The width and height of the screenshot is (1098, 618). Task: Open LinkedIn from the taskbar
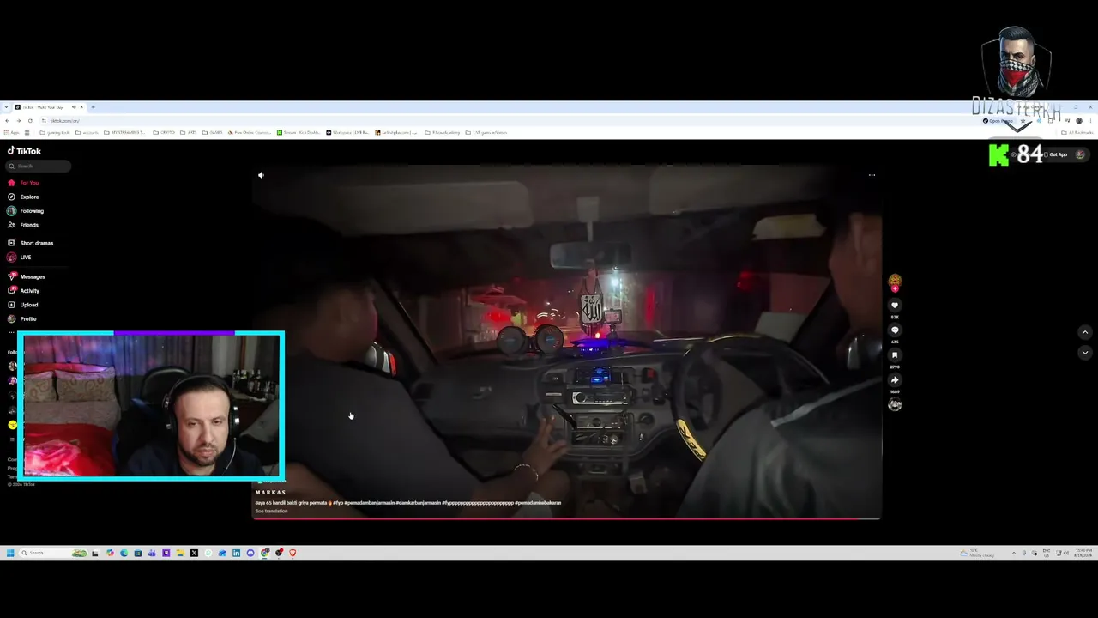point(236,553)
